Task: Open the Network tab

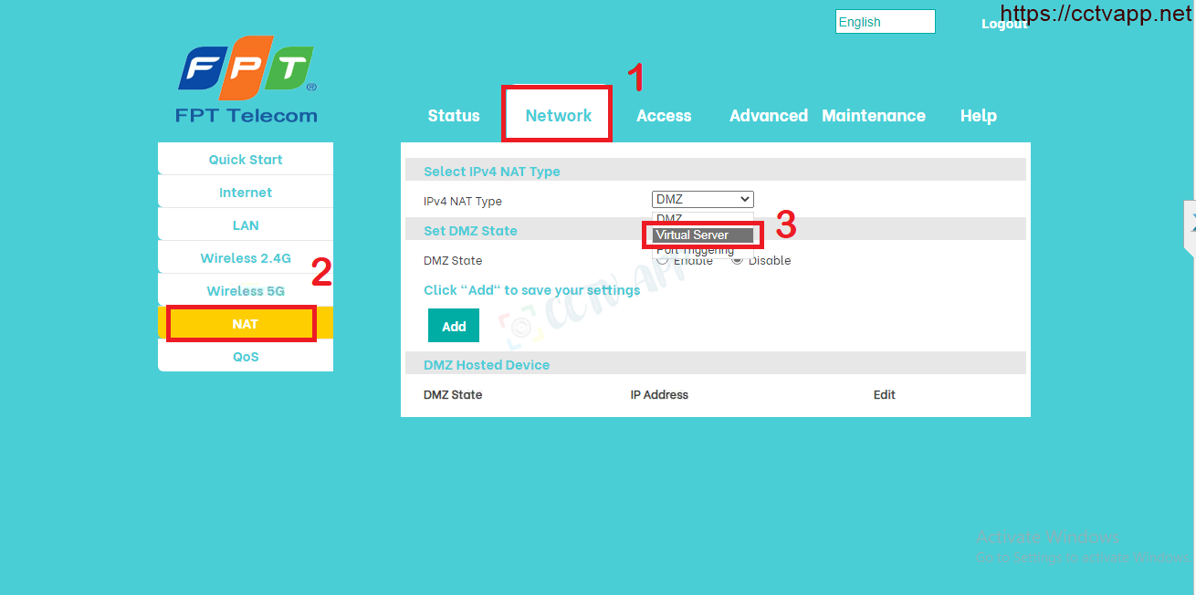Action: (558, 116)
